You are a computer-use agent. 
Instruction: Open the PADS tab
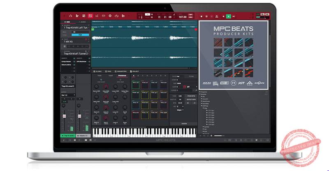tap(109, 71)
